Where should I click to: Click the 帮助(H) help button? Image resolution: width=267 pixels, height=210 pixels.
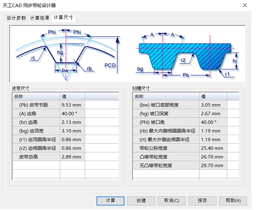[233, 200]
